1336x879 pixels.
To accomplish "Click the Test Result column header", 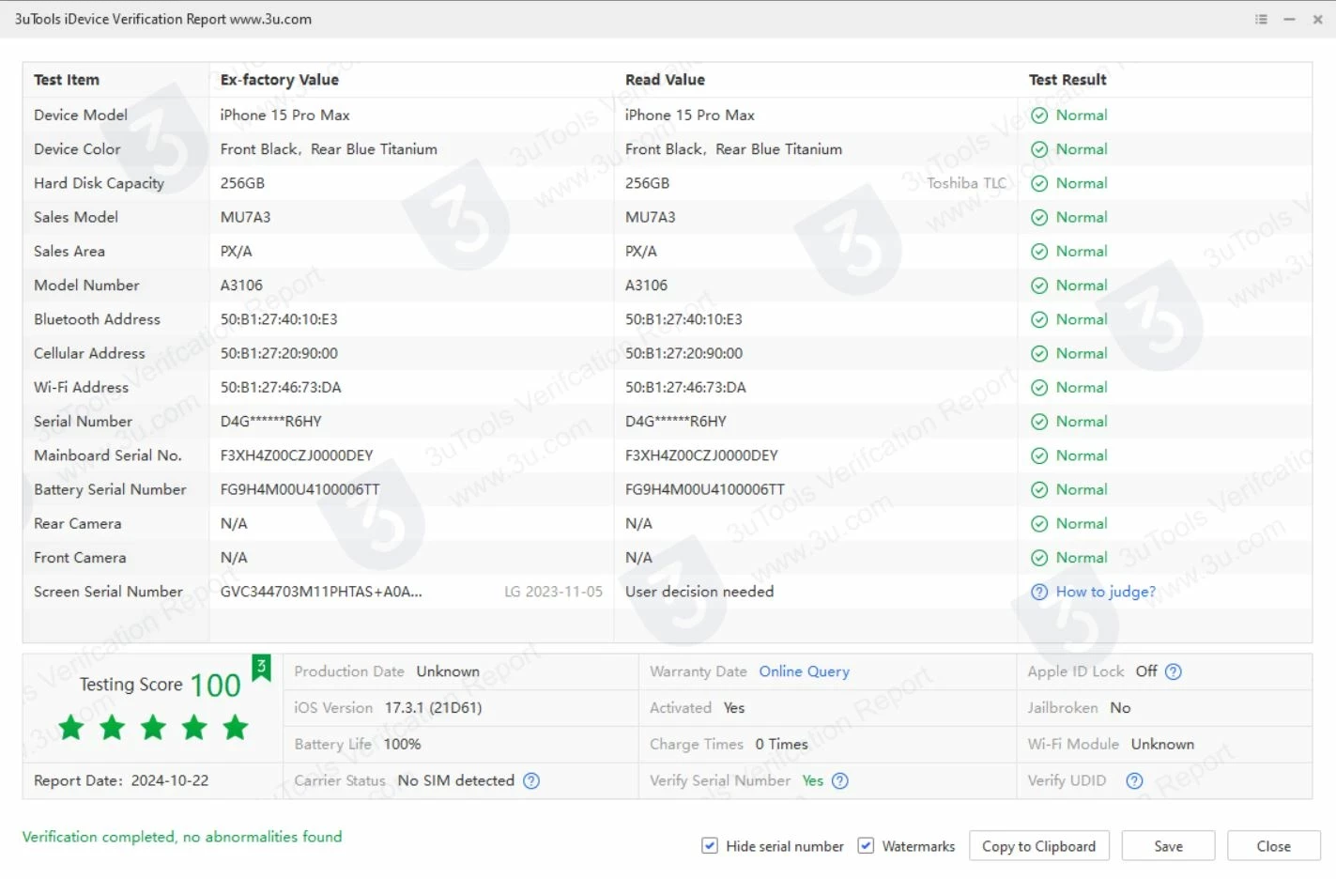I will tap(1067, 80).
